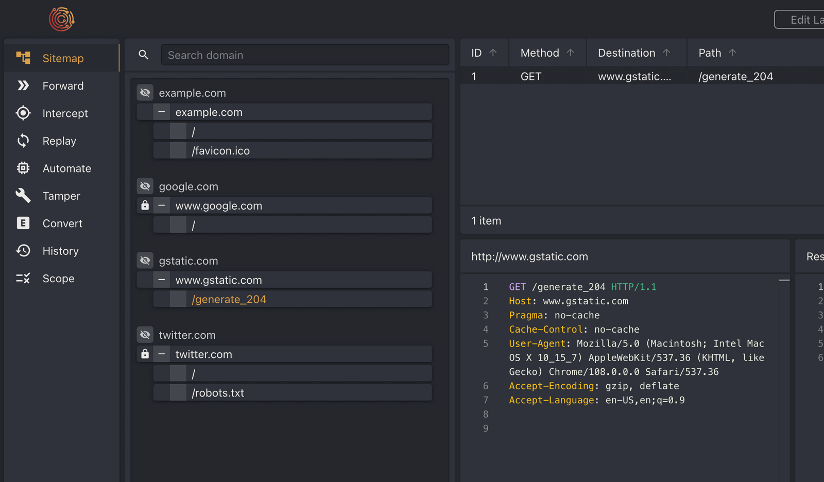Click the Edit Layout button

click(800, 20)
